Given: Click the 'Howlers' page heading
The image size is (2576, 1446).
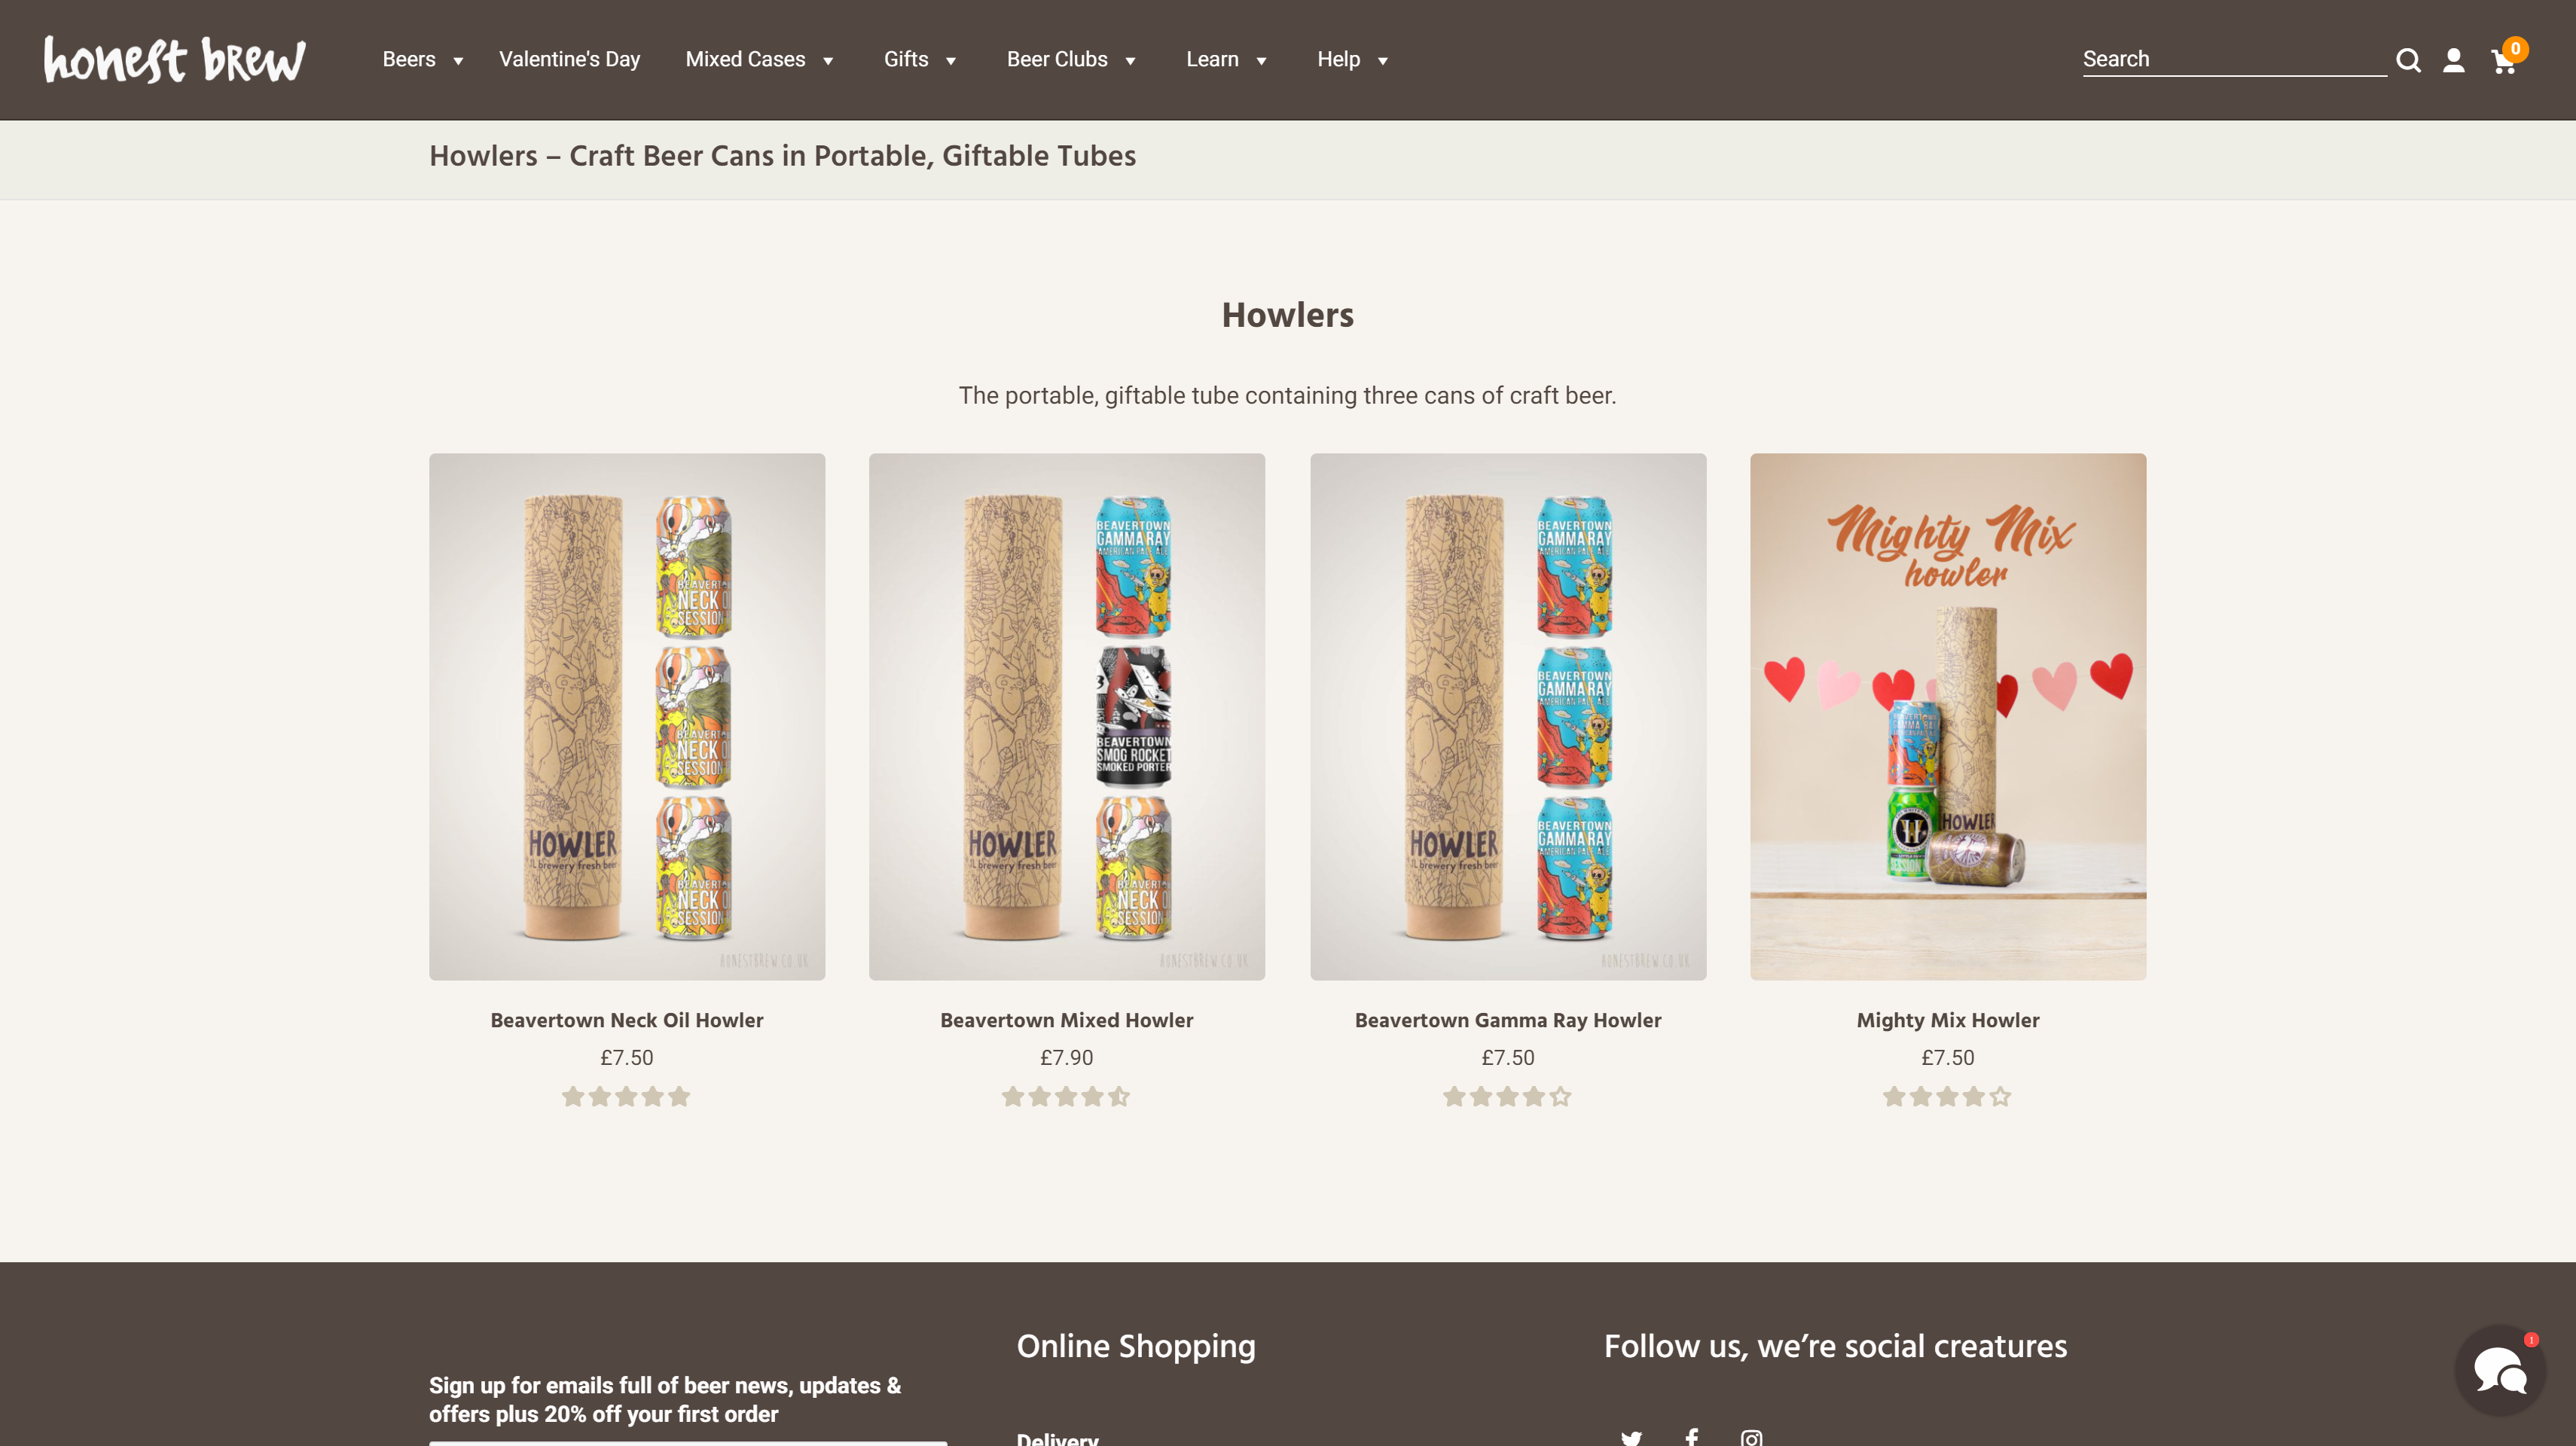Looking at the screenshot, I should coord(1287,315).
